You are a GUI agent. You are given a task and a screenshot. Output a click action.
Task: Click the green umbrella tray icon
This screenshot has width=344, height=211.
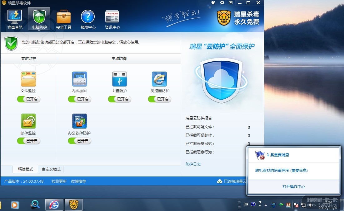point(281,205)
